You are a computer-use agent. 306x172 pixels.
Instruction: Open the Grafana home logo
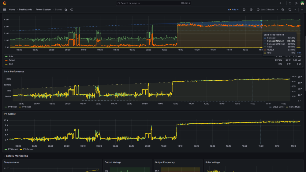click(x=5, y=3)
